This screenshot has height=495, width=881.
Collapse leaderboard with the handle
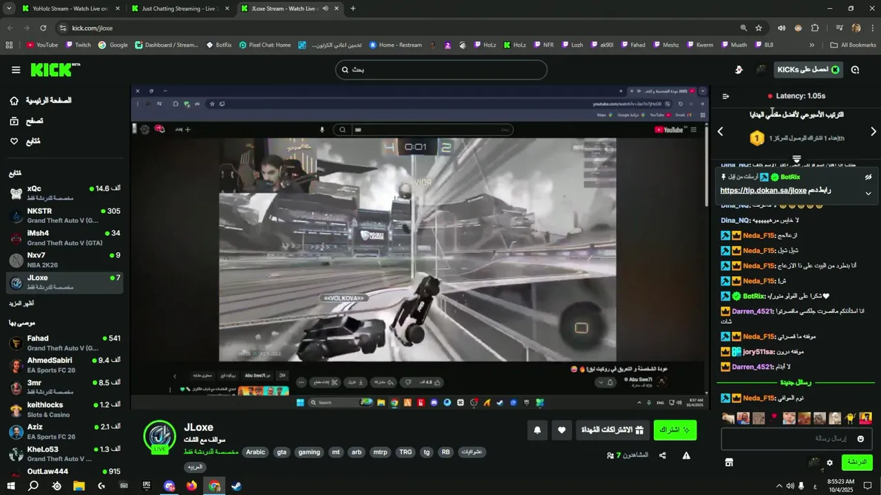(x=796, y=159)
